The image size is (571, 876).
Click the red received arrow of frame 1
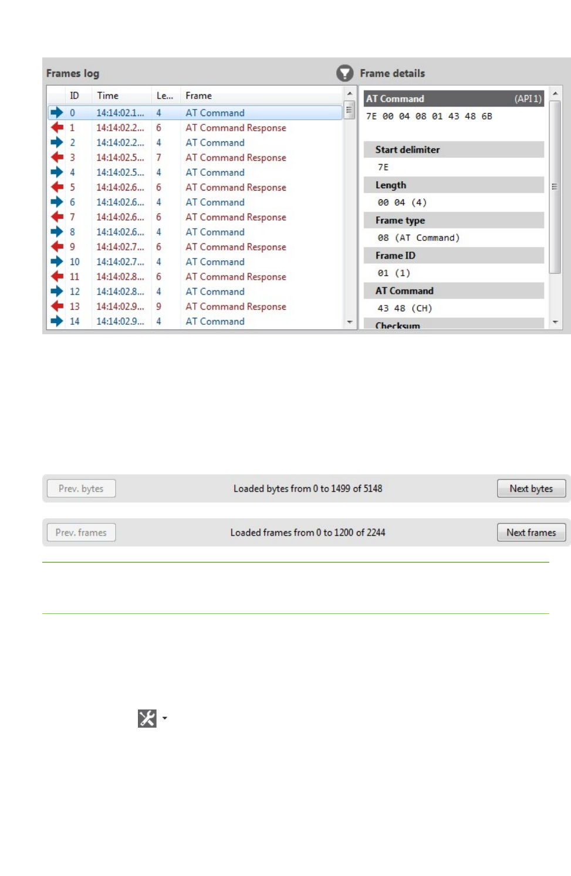pyautogui.click(x=57, y=127)
